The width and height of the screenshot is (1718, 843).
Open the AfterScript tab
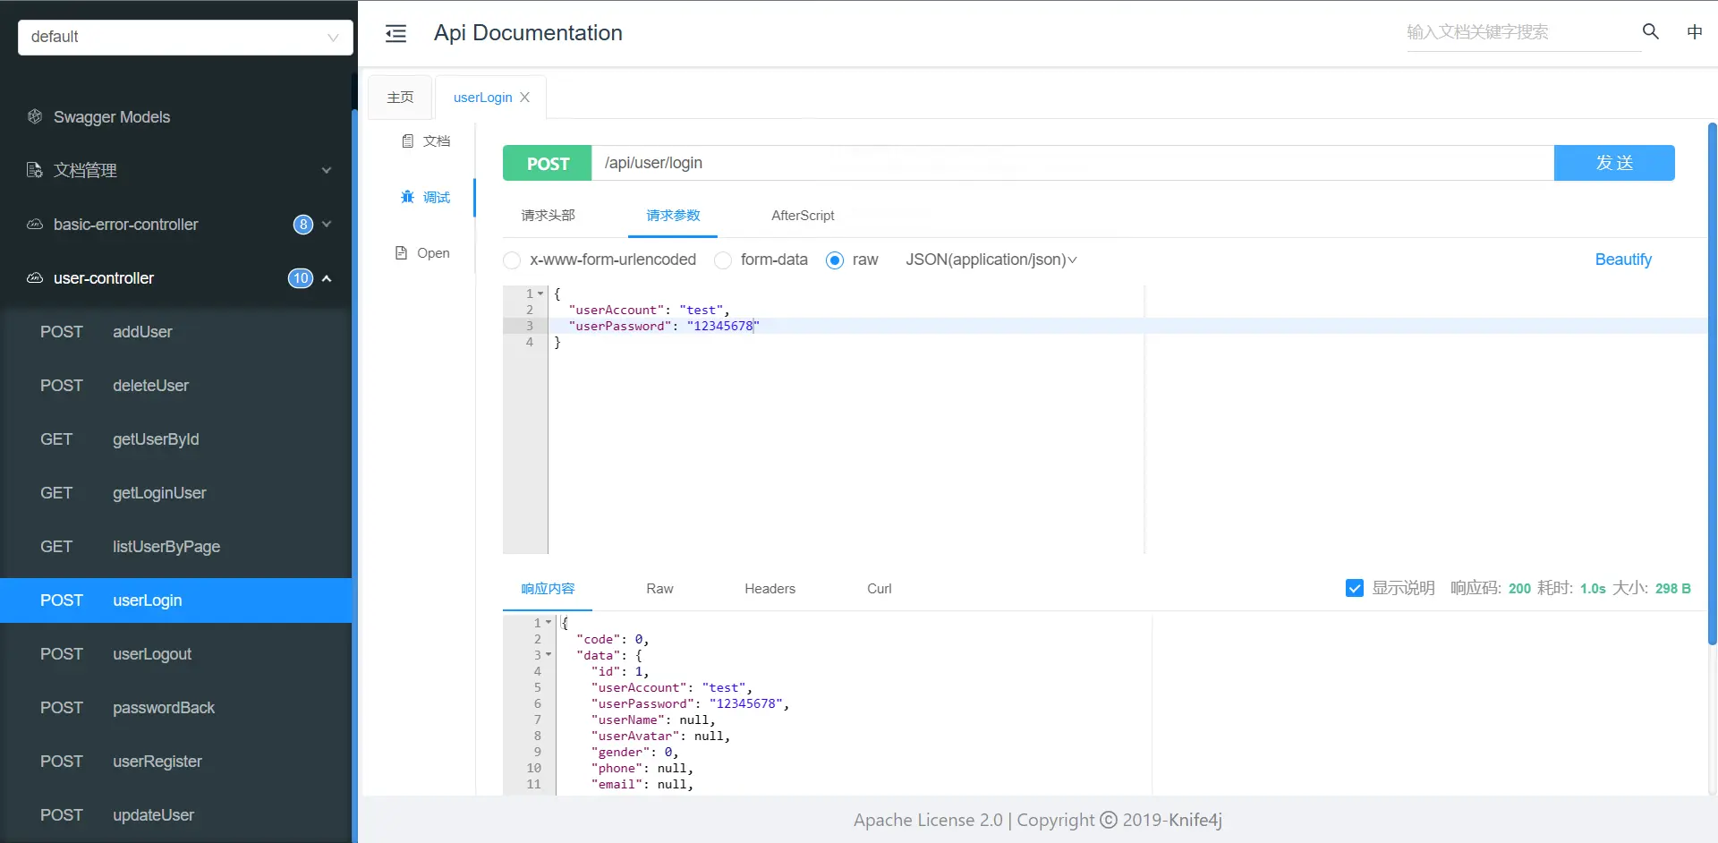803,216
